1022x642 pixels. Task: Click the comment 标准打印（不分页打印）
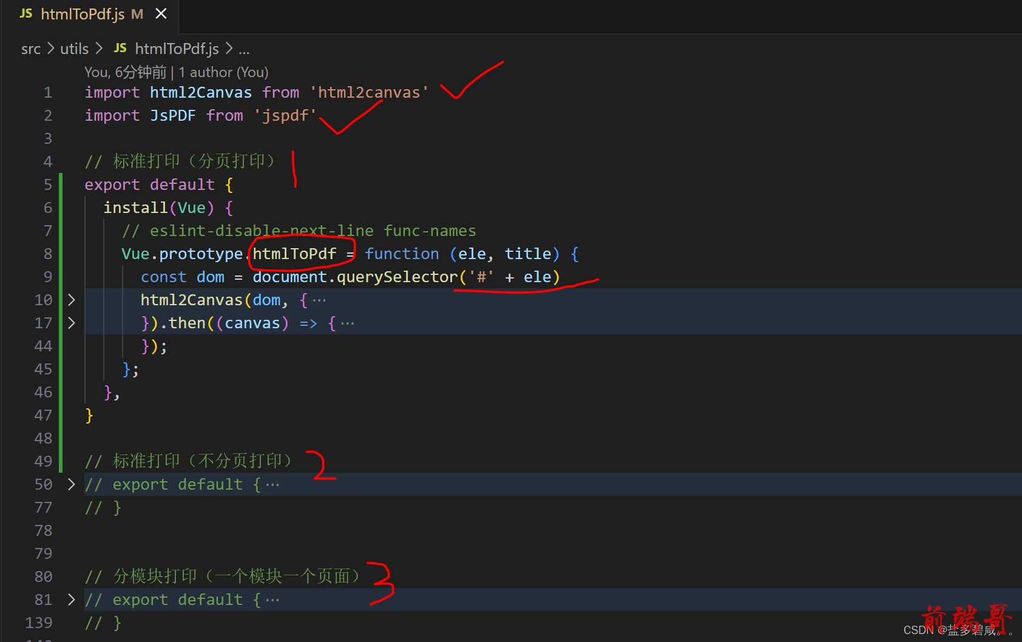click(x=190, y=461)
